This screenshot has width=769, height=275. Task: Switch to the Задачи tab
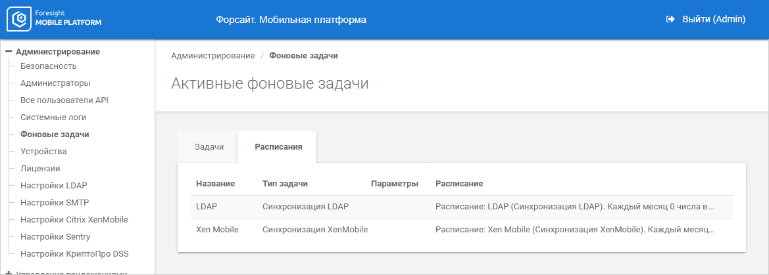pos(209,147)
